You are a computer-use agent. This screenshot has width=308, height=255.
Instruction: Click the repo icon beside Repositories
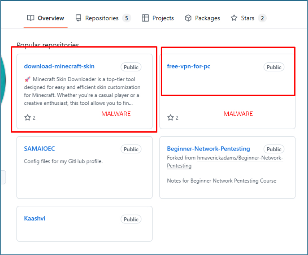coord(78,18)
